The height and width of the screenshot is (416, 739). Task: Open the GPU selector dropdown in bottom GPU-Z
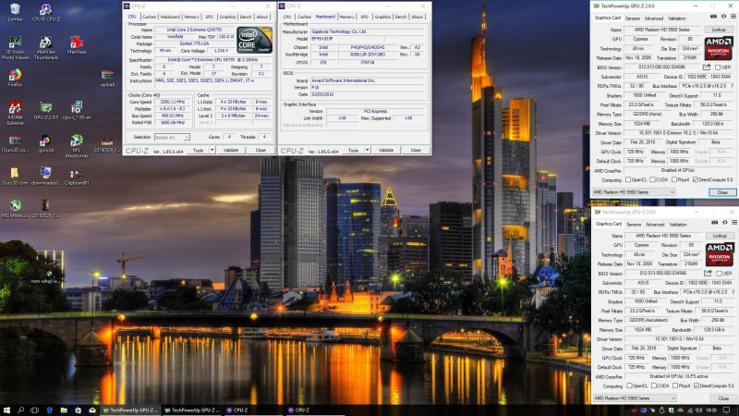(x=635, y=398)
